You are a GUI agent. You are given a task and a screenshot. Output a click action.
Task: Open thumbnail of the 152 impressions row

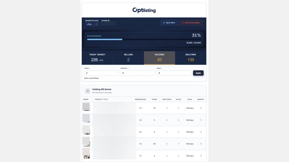point(86,142)
